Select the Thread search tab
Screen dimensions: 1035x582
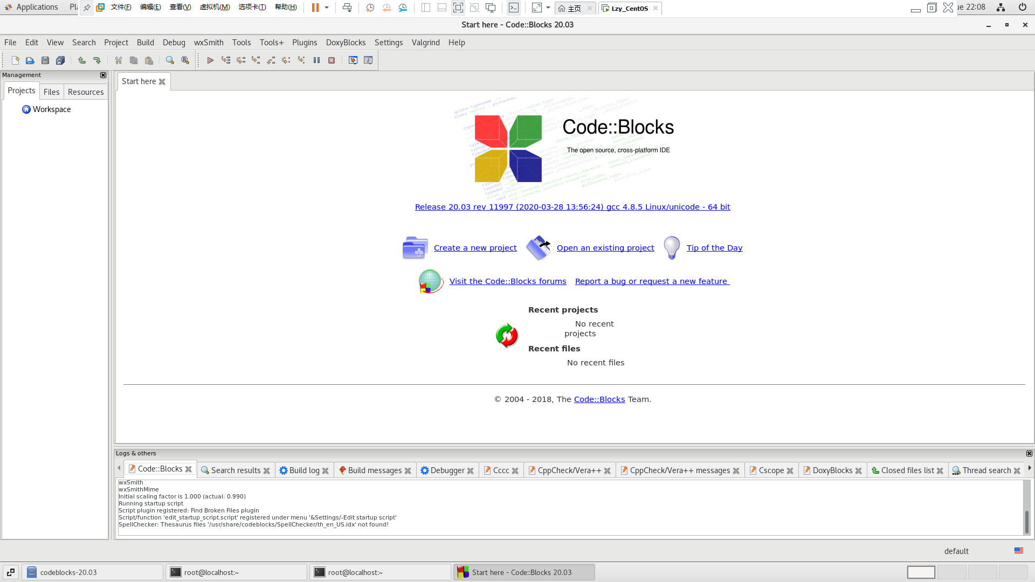click(x=986, y=470)
